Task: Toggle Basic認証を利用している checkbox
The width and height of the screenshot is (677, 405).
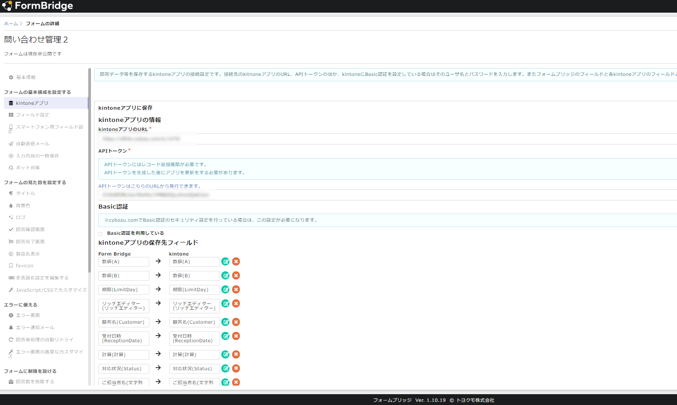Action: pos(100,234)
